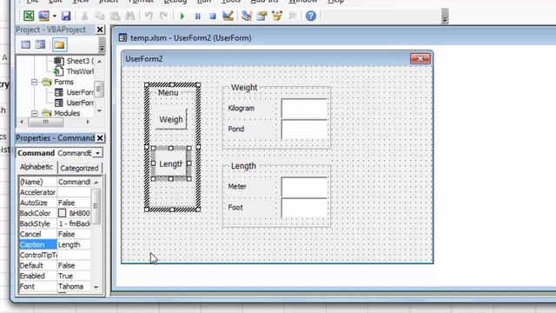The image size is (556, 313).
Task: Click the Foot text box
Action: click(x=304, y=207)
